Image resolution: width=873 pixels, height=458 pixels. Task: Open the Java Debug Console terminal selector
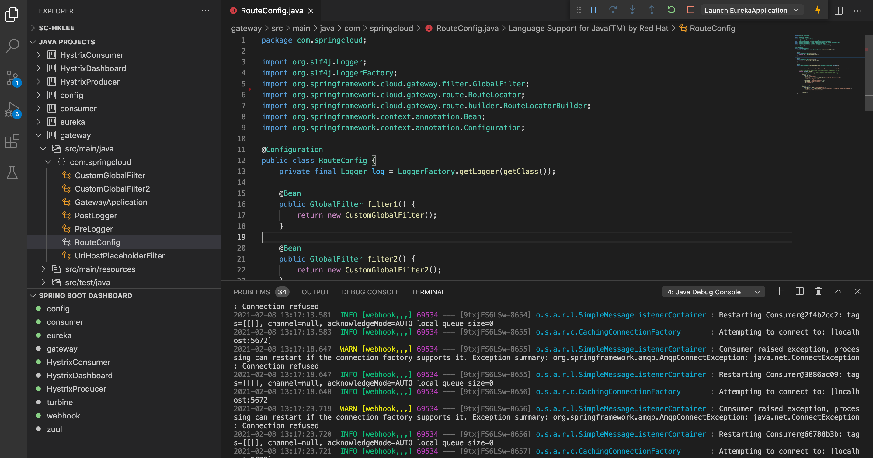[713, 292]
